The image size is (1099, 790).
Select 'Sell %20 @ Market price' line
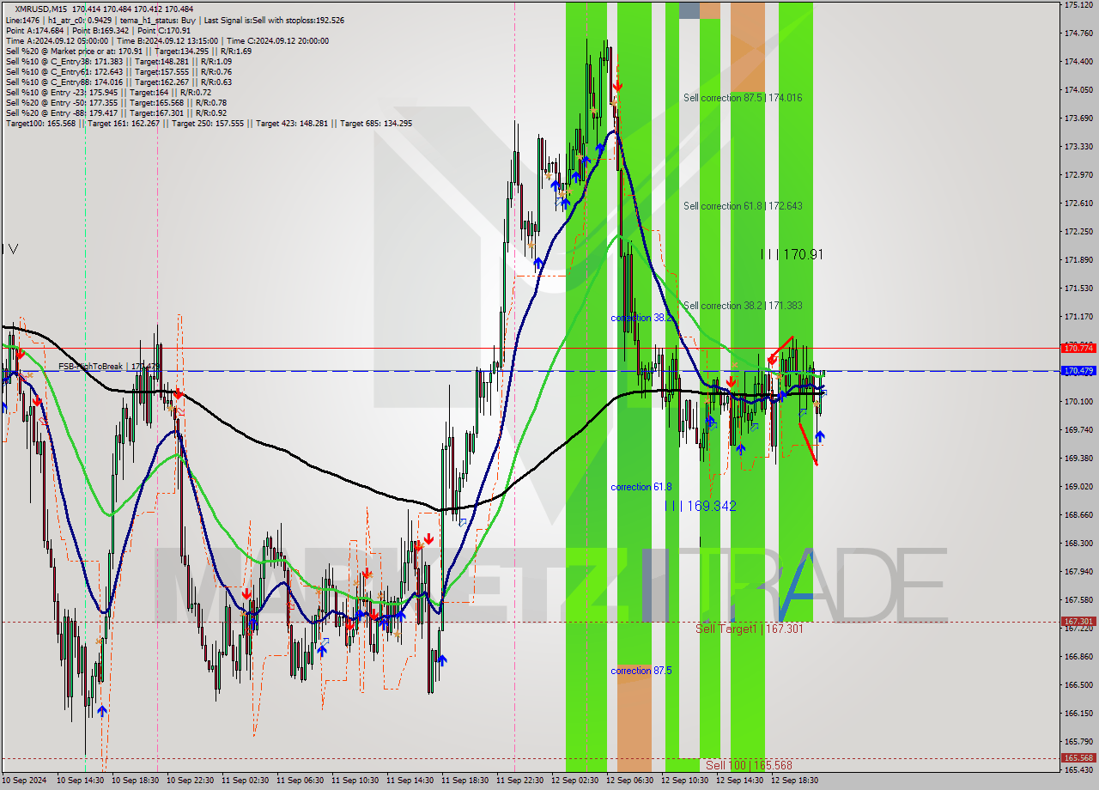[x=128, y=51]
